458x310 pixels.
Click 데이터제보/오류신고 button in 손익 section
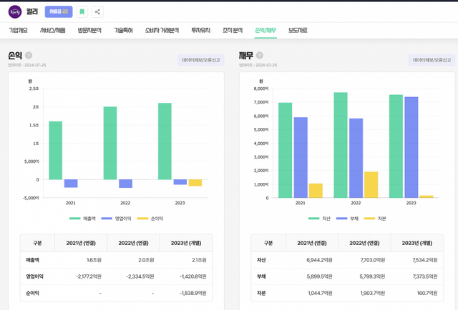(200, 61)
